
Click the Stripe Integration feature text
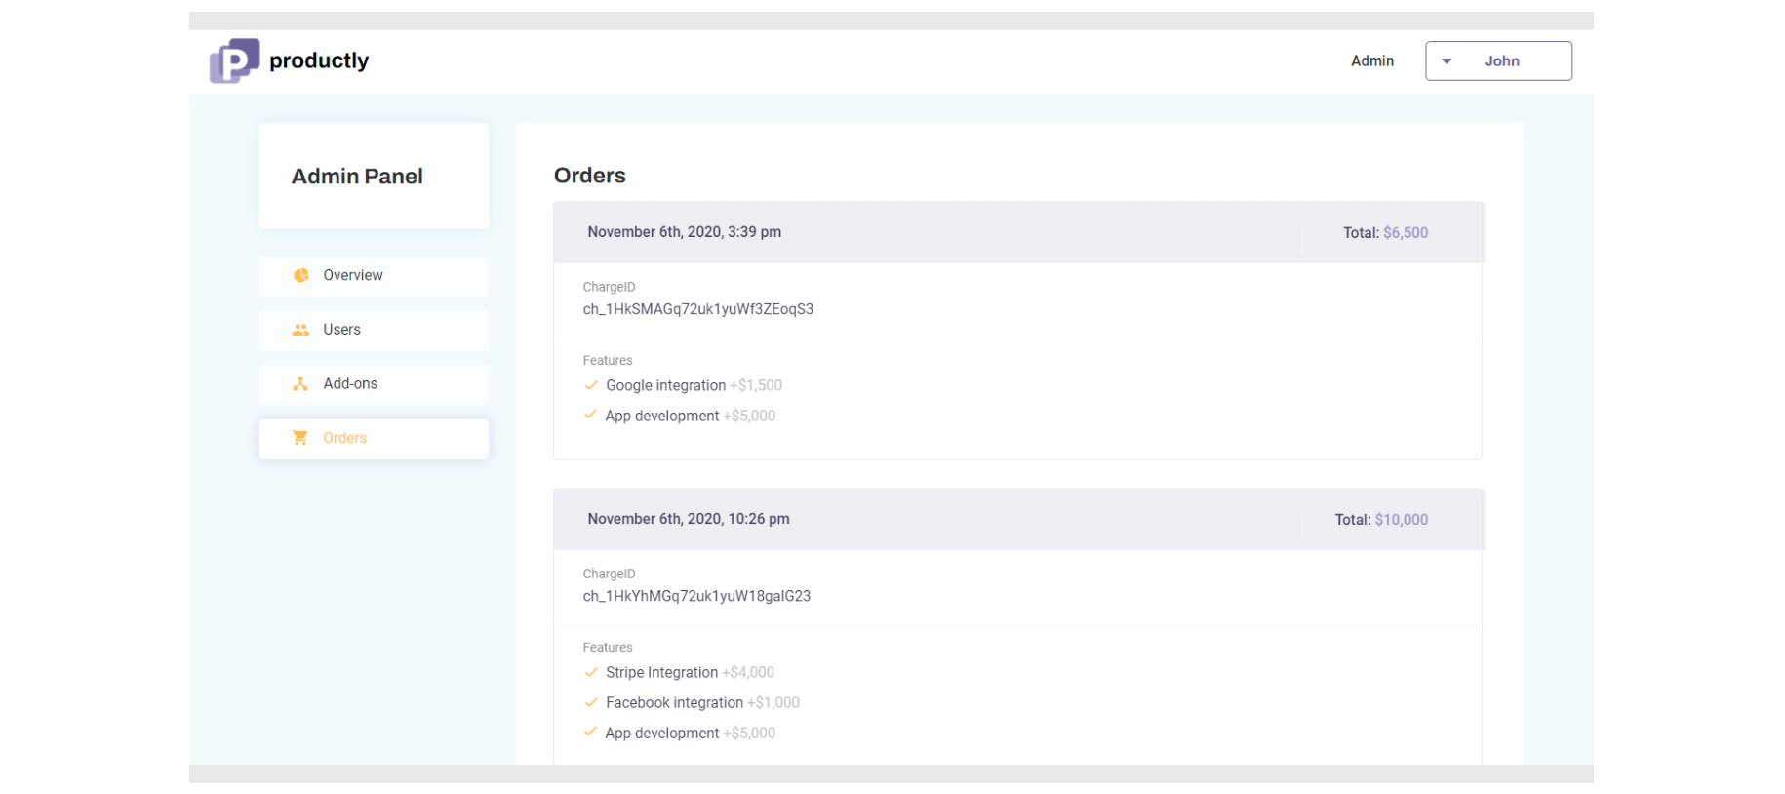click(661, 672)
